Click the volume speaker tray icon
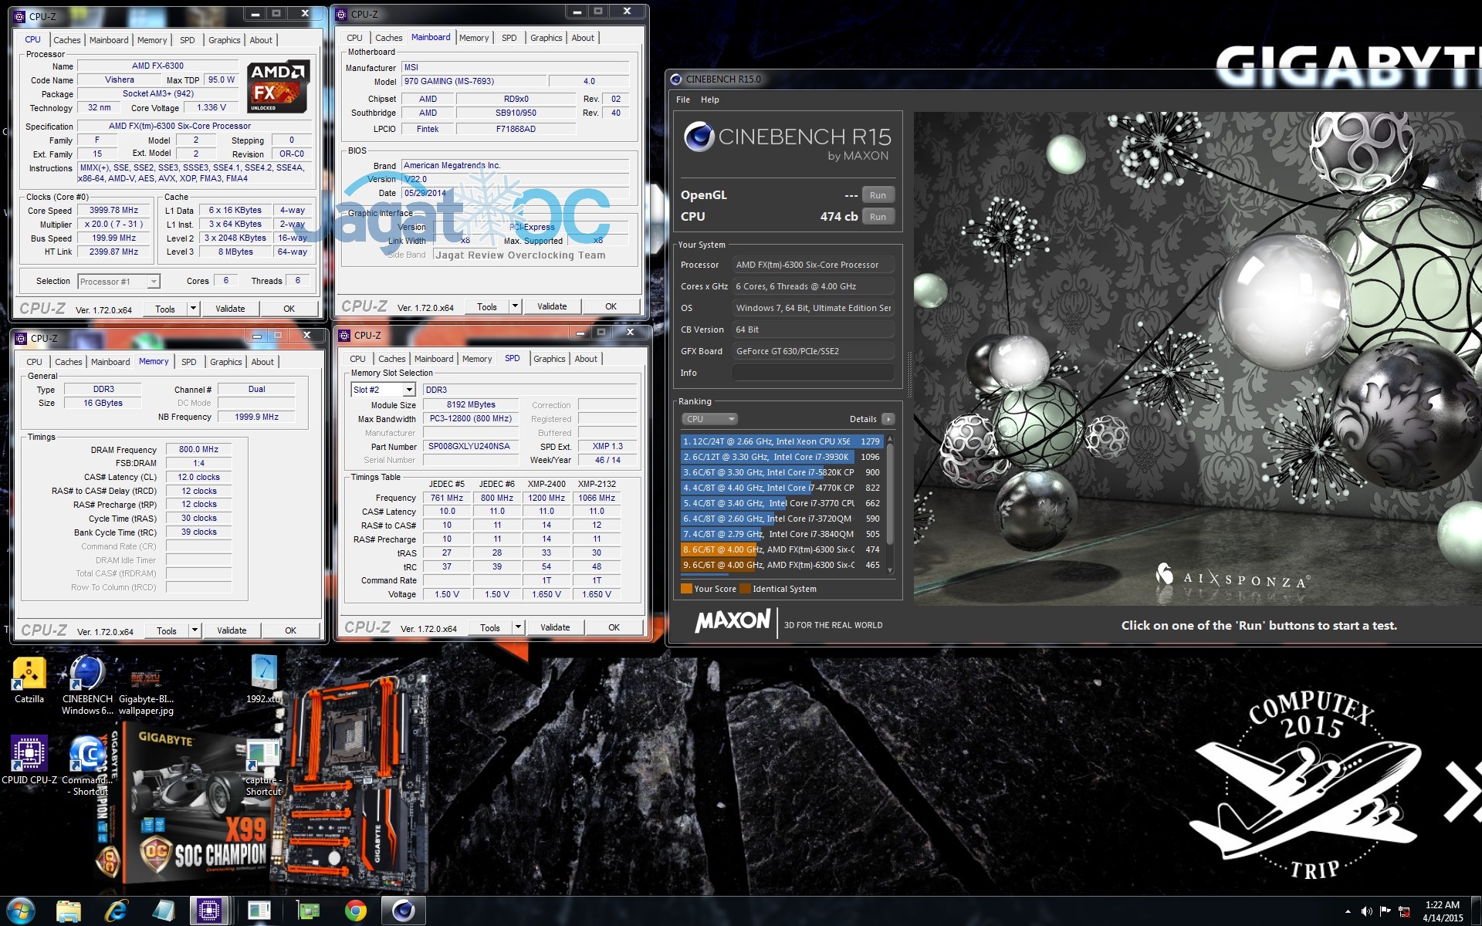Viewport: 1482px width, 926px height. click(x=1366, y=911)
